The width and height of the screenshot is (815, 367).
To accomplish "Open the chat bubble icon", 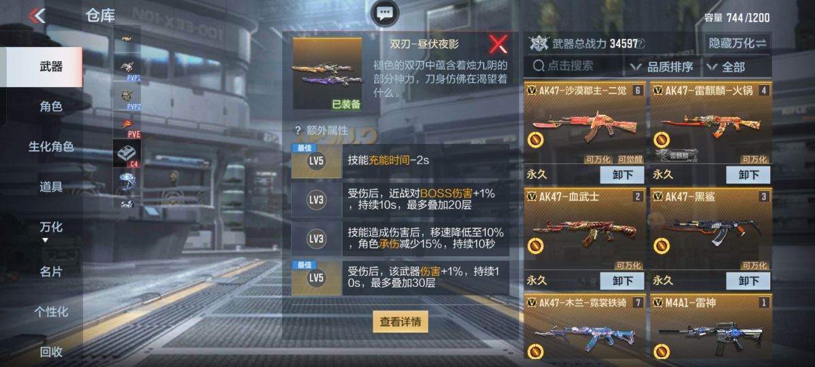I will 385,13.
